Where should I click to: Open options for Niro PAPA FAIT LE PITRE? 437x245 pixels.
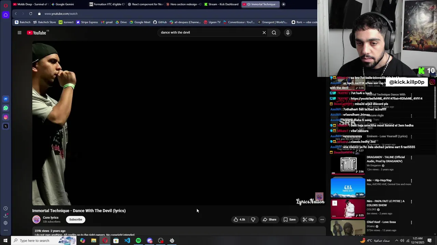pyautogui.click(x=411, y=201)
